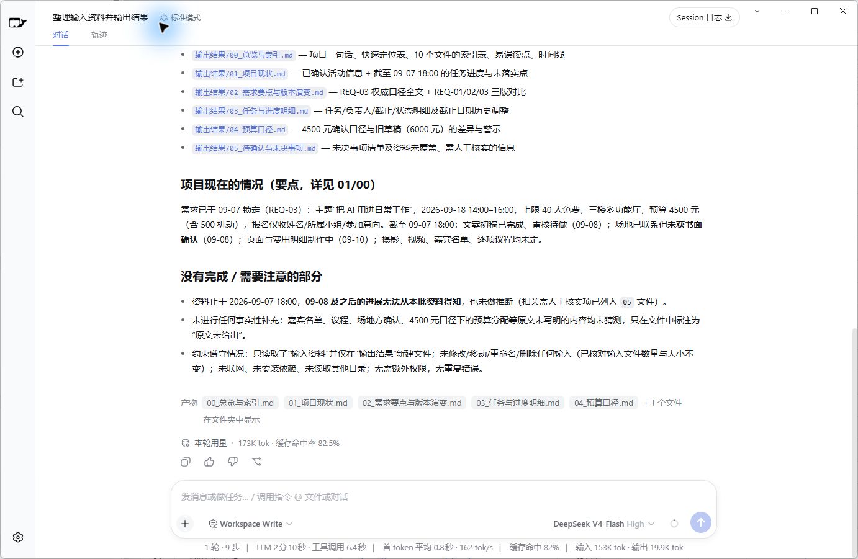858x559 pixels.
Task: Start a new chat with plus circle icon
Action: [18, 52]
